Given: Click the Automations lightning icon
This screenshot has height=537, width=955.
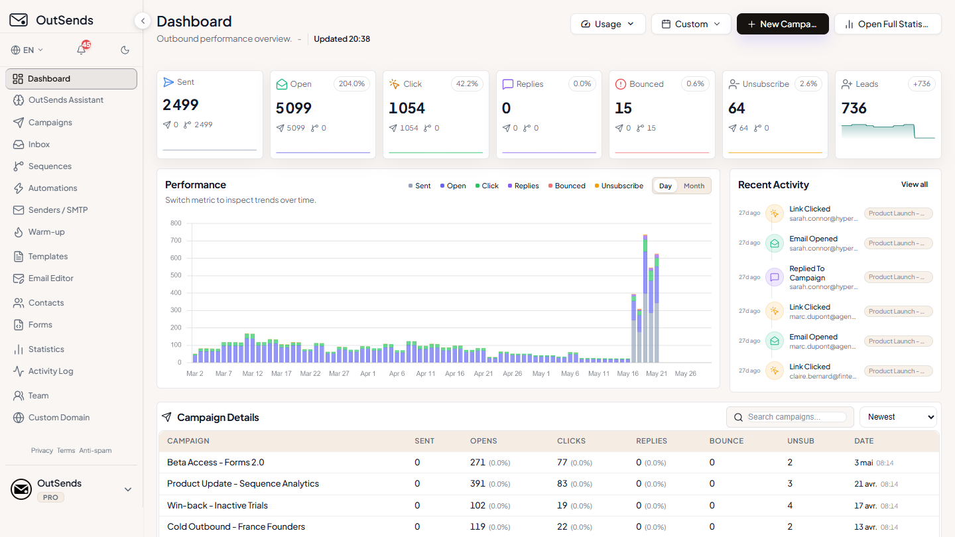Looking at the screenshot, I should pyautogui.click(x=19, y=188).
